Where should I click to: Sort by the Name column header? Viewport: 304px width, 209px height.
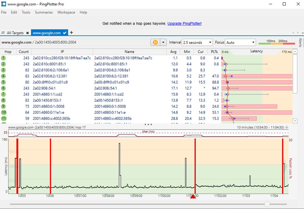130,52
